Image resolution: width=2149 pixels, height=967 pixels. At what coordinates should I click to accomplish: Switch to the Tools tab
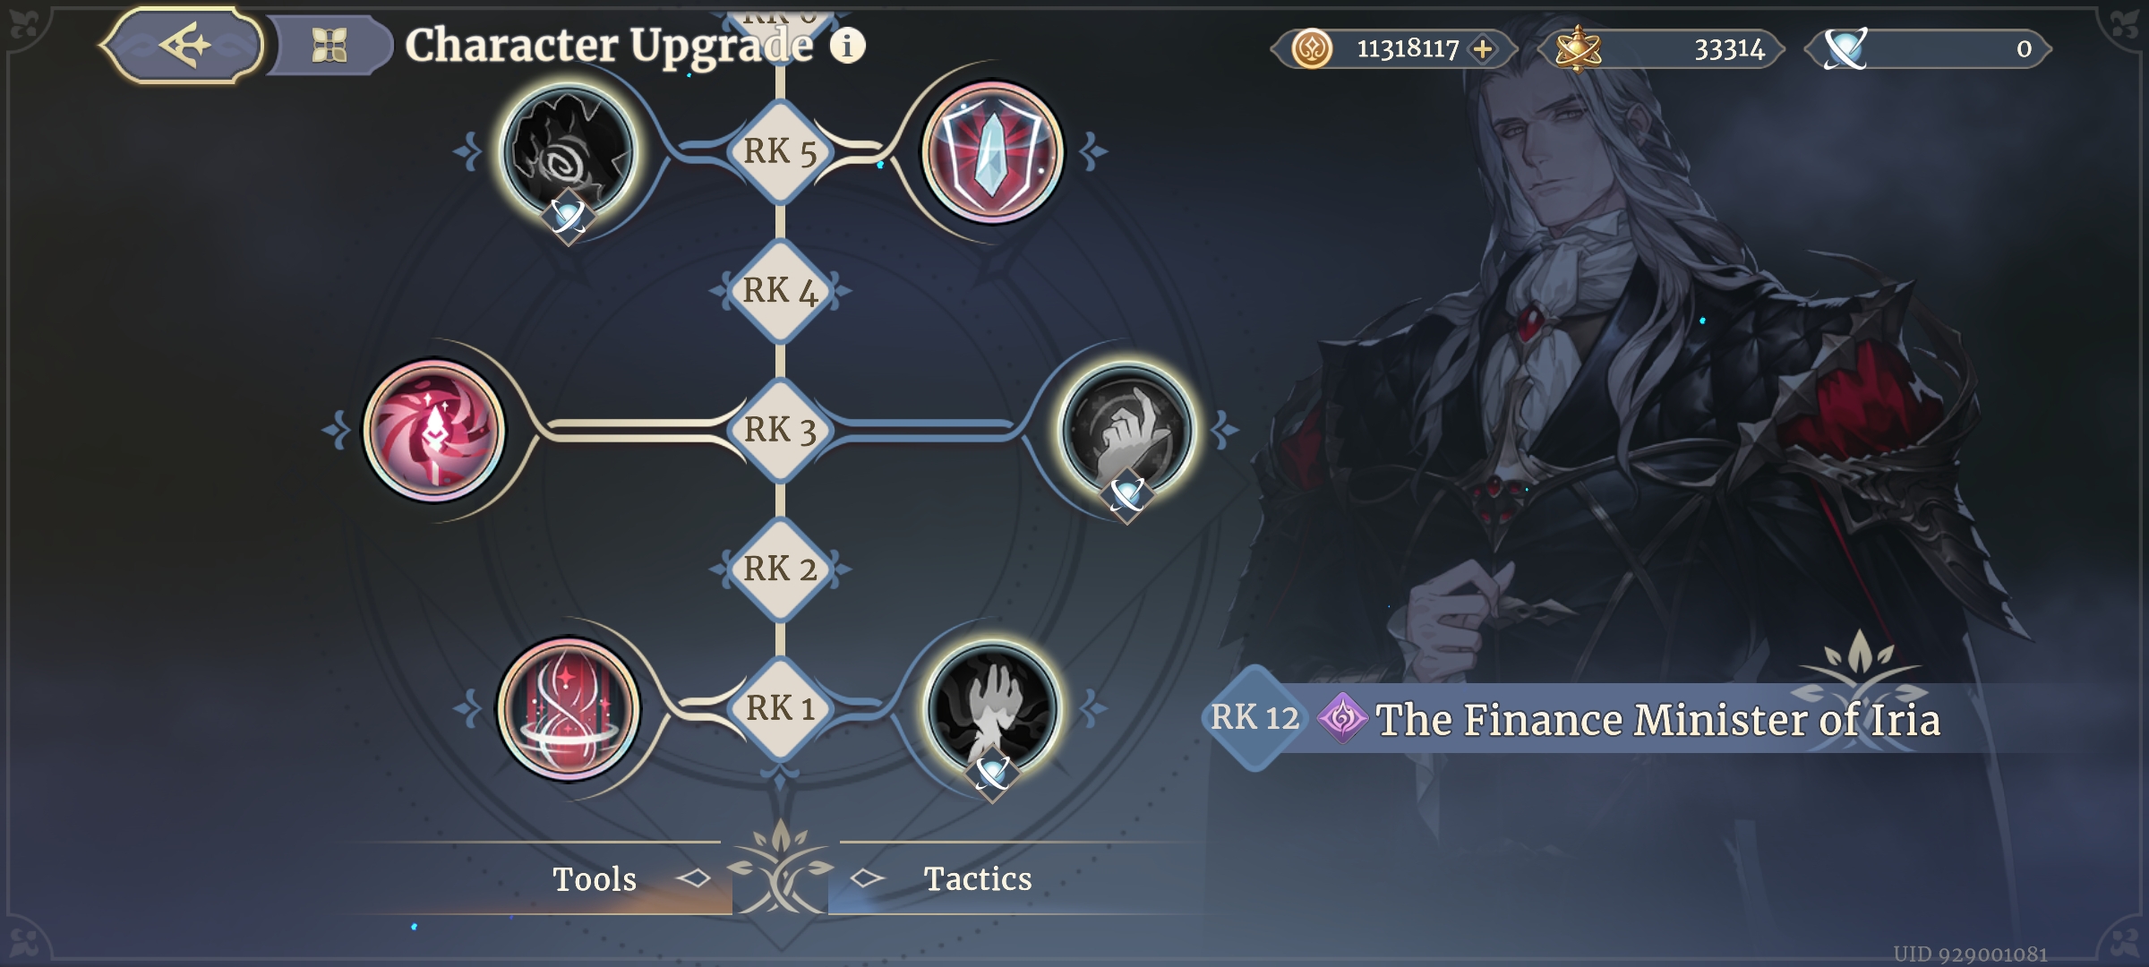(x=595, y=878)
